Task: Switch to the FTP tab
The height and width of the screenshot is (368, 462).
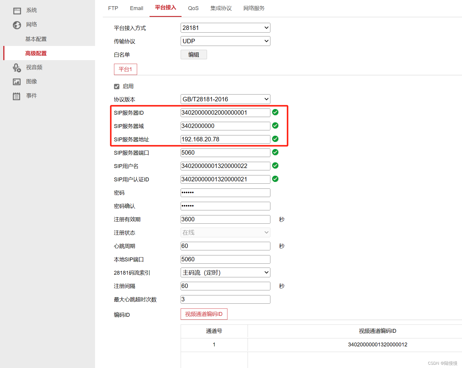Action: click(113, 8)
